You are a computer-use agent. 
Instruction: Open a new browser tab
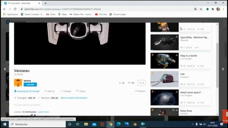tap(46, 3)
